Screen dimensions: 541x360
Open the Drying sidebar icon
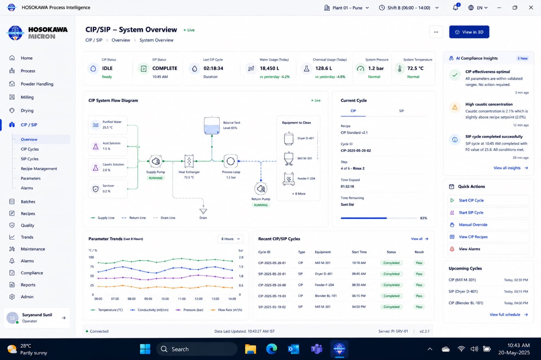(x=12, y=110)
